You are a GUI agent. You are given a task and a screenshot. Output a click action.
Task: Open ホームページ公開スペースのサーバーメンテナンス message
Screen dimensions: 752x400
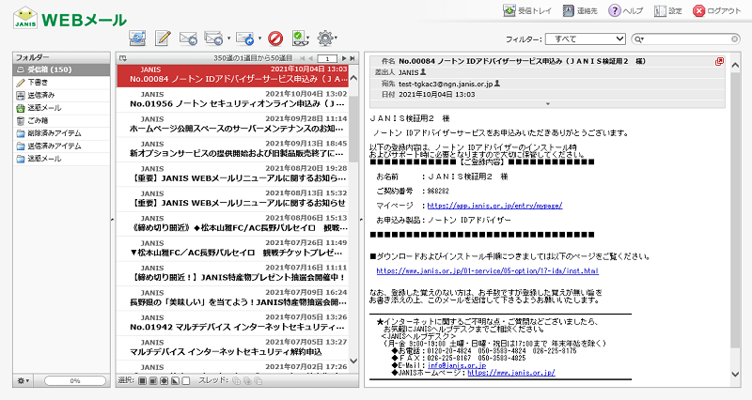tap(232, 124)
